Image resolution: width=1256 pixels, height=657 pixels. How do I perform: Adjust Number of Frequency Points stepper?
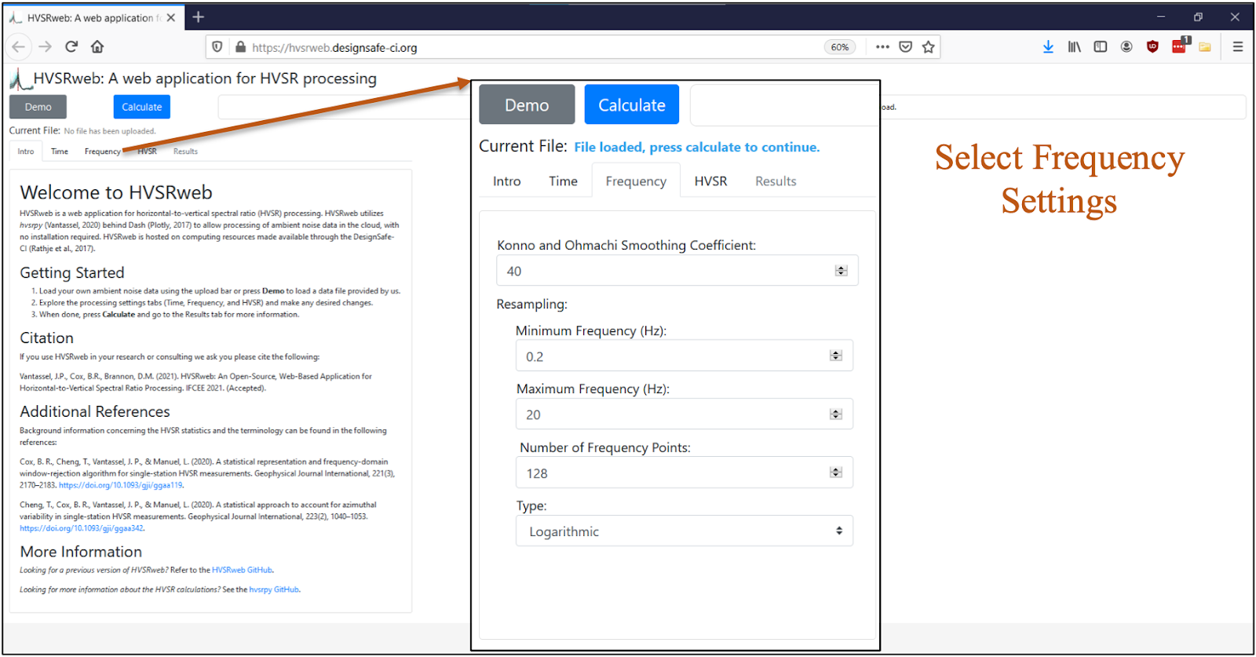coord(836,473)
